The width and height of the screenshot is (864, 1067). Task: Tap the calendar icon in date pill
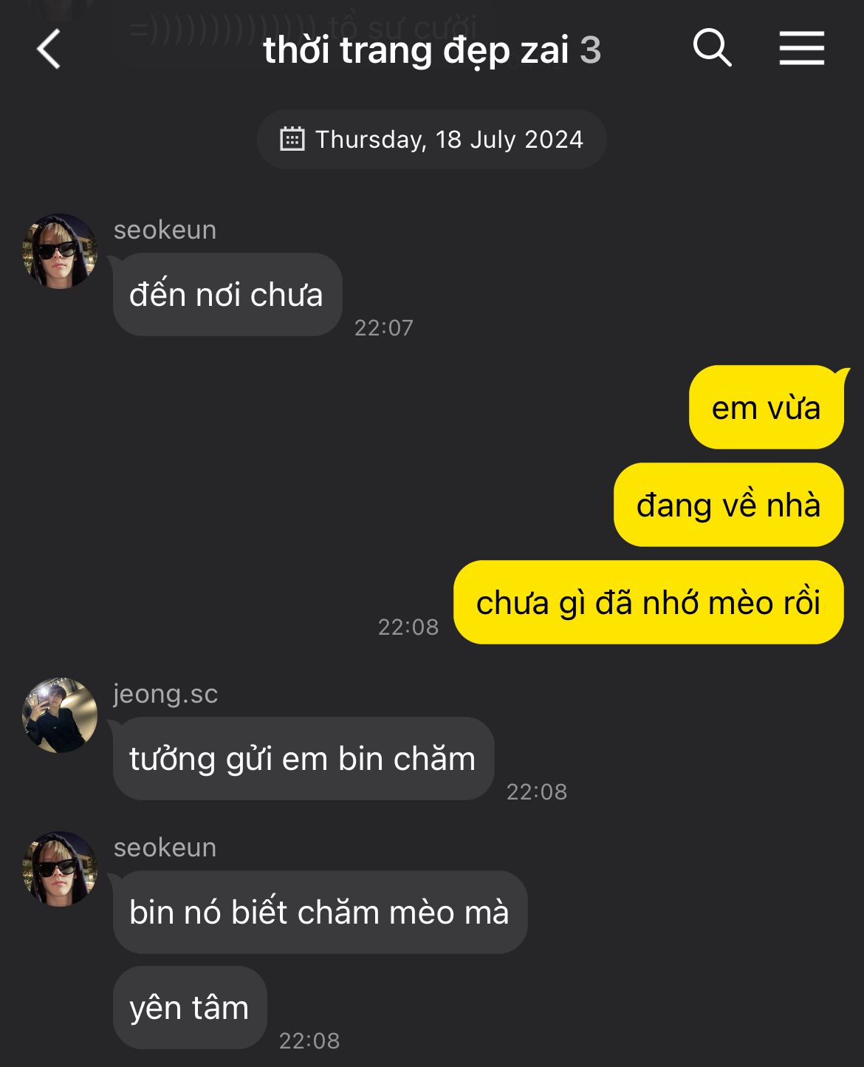[292, 139]
